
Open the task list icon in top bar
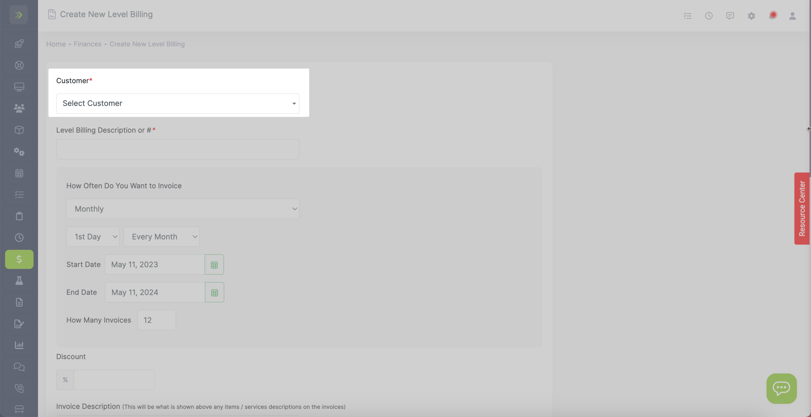point(687,16)
